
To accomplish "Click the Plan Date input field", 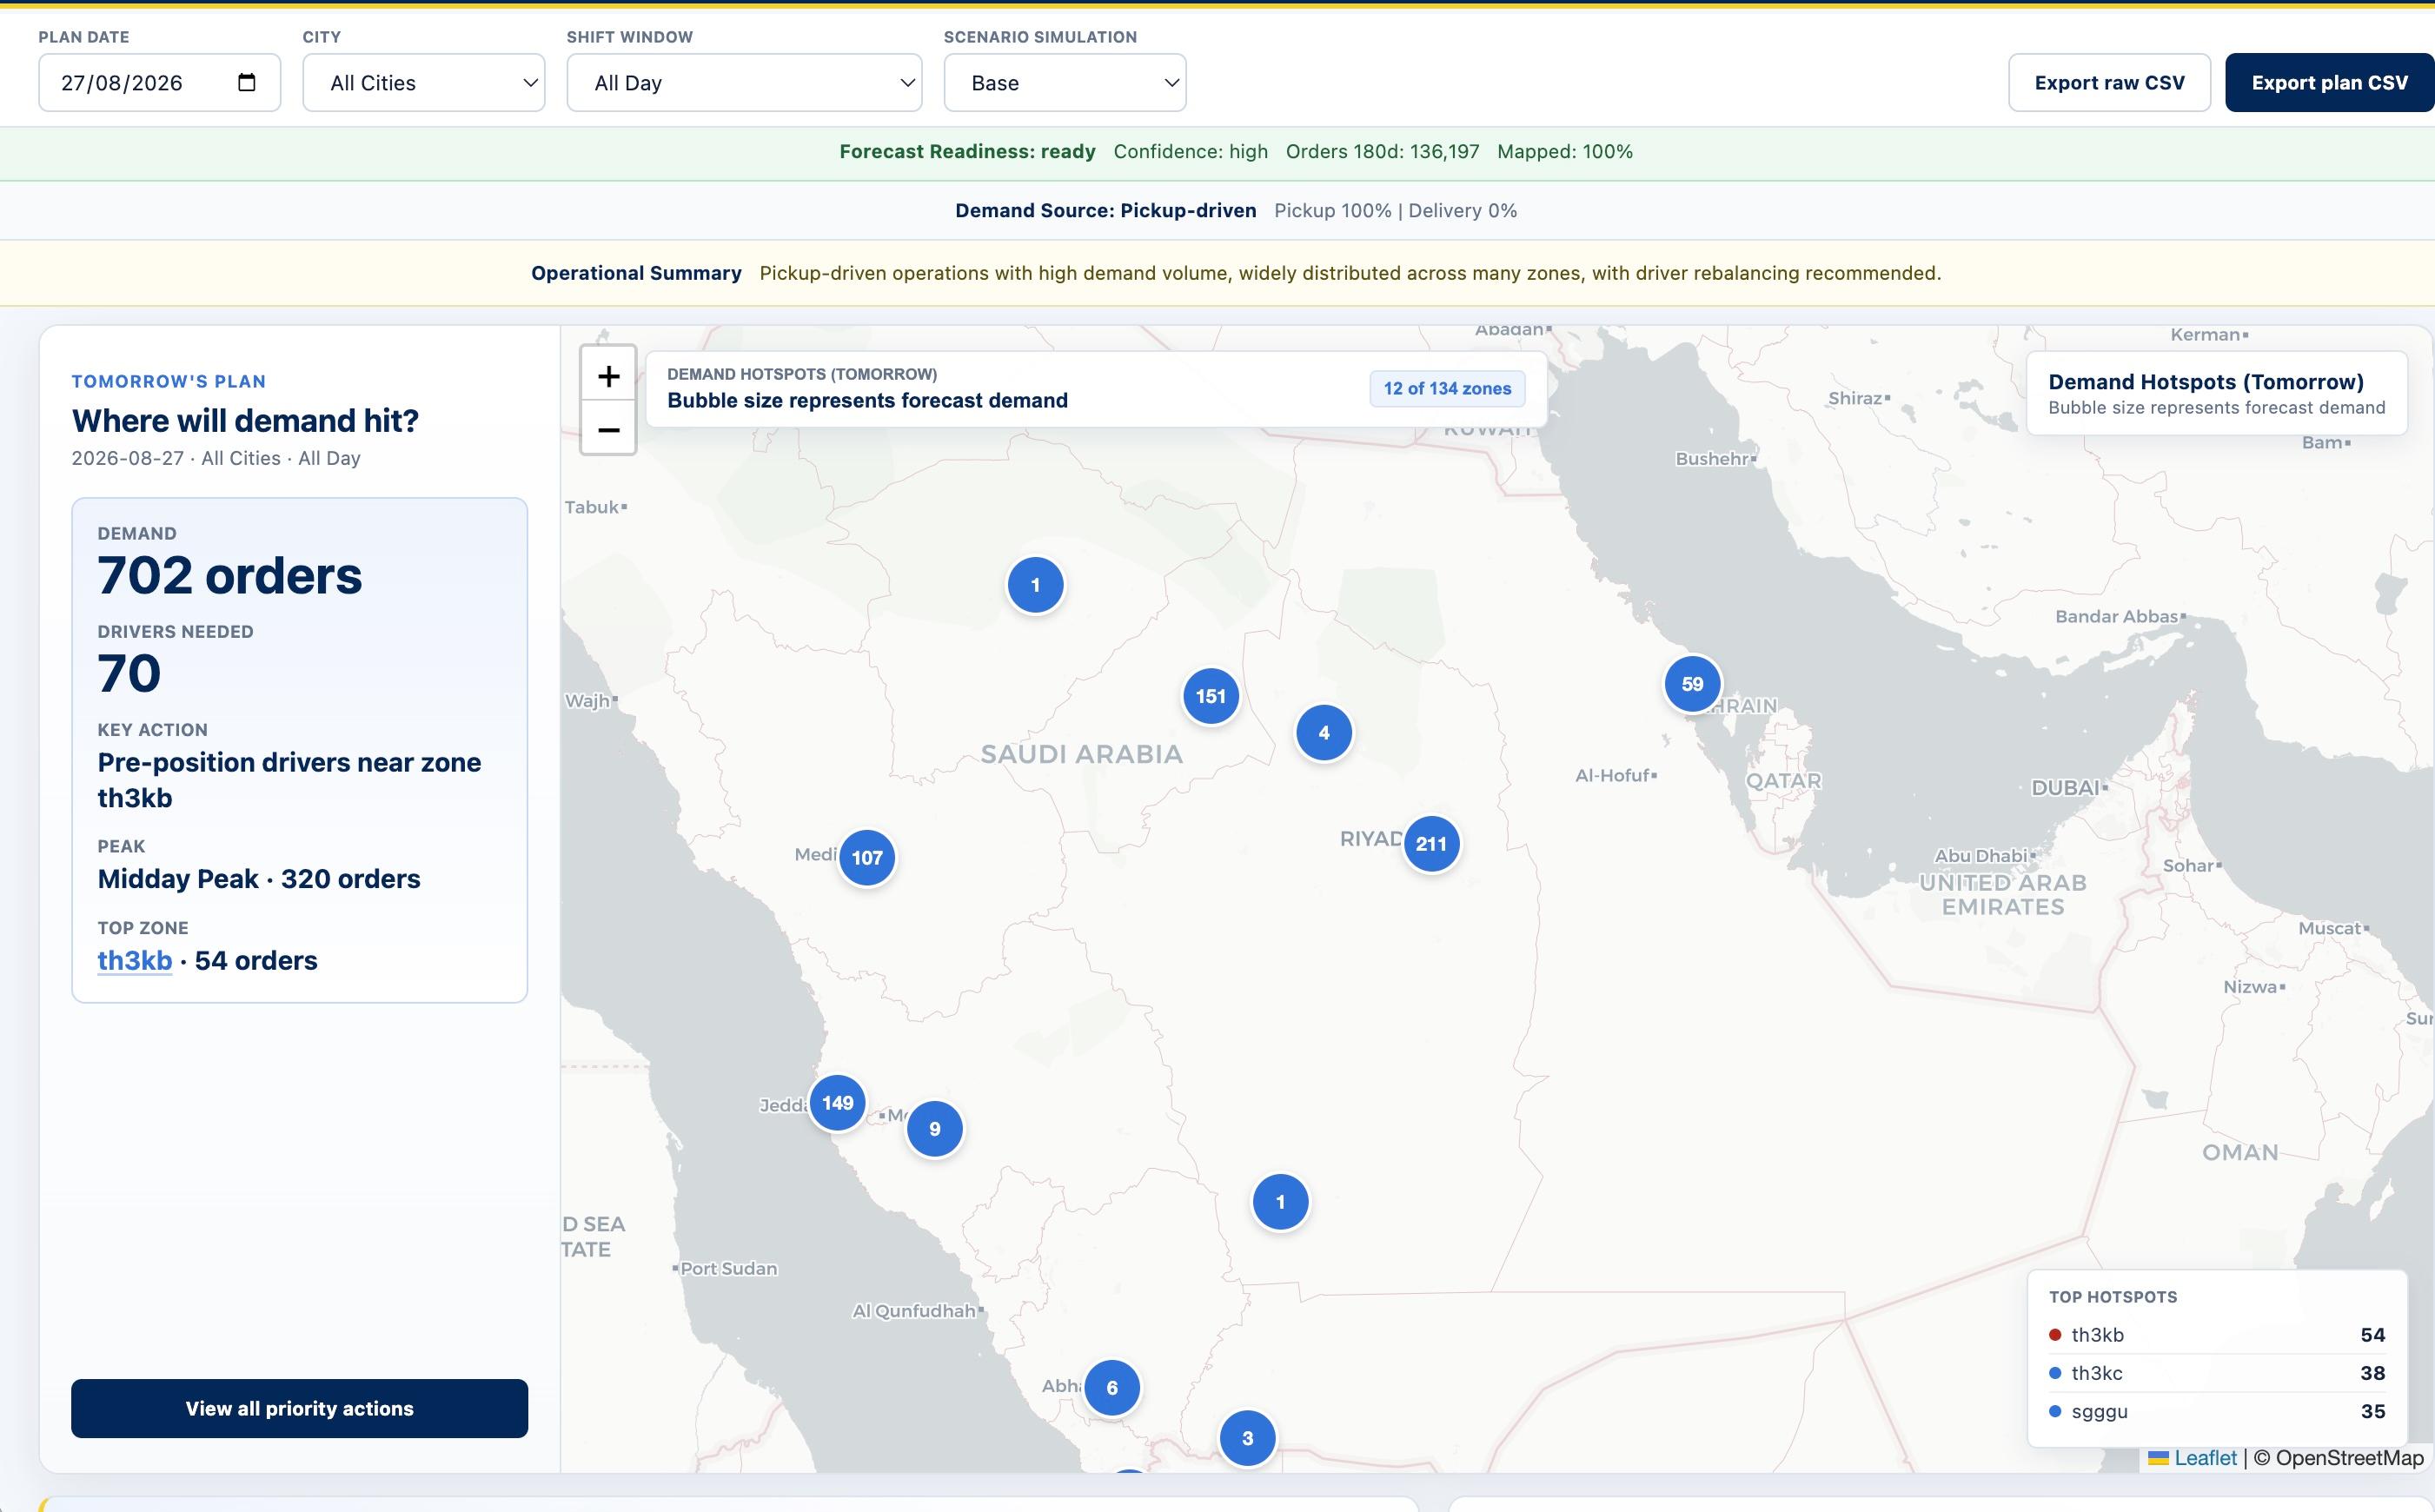I will [x=159, y=83].
